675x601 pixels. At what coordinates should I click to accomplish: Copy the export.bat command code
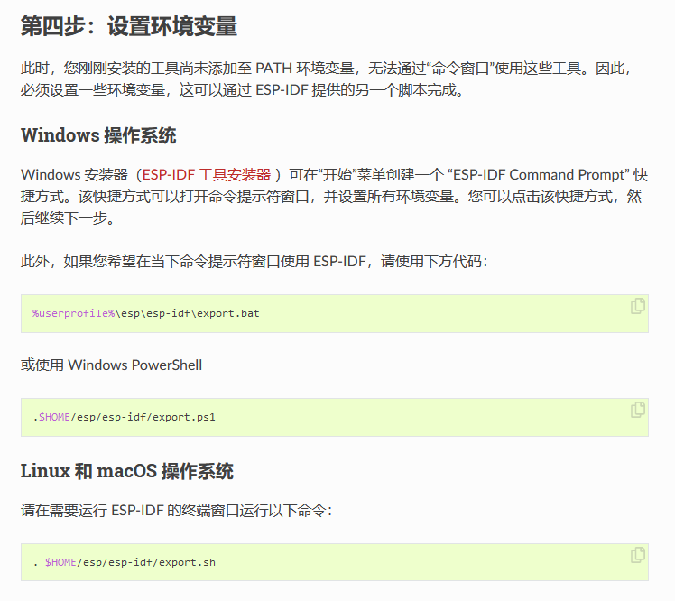point(637,306)
